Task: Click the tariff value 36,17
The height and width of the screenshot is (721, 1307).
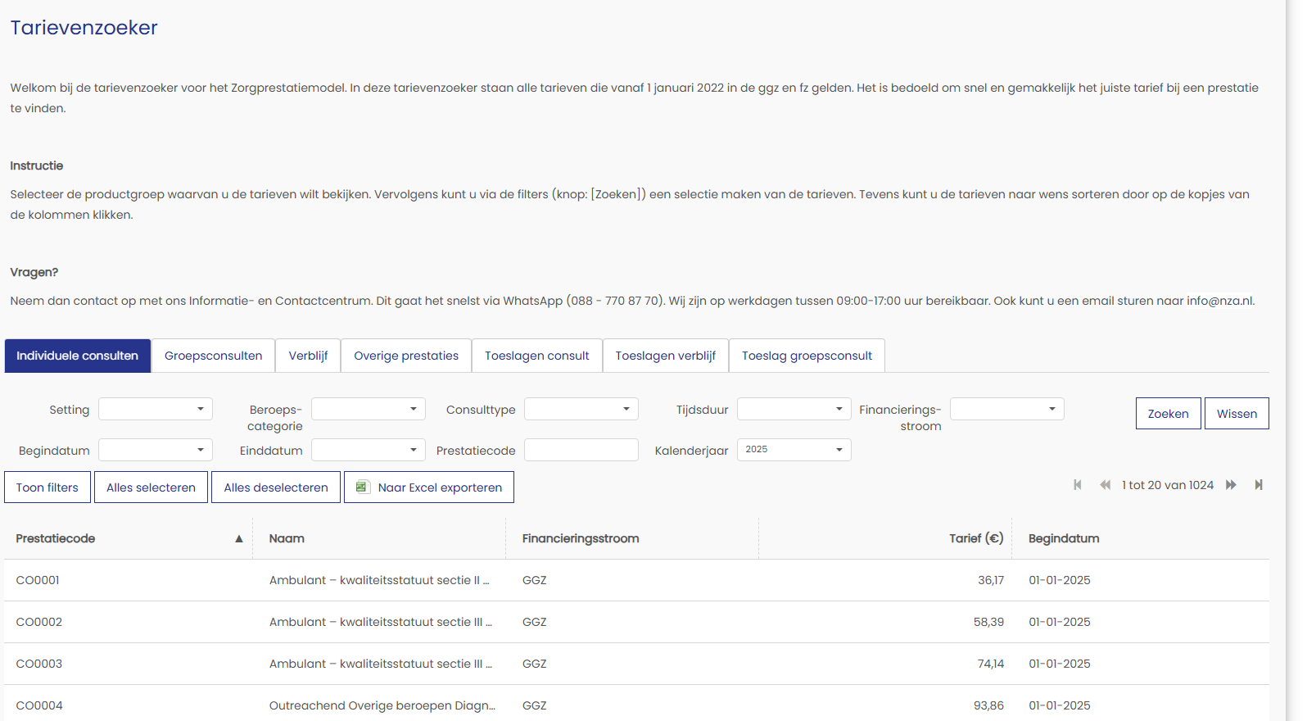Action: coord(991,580)
